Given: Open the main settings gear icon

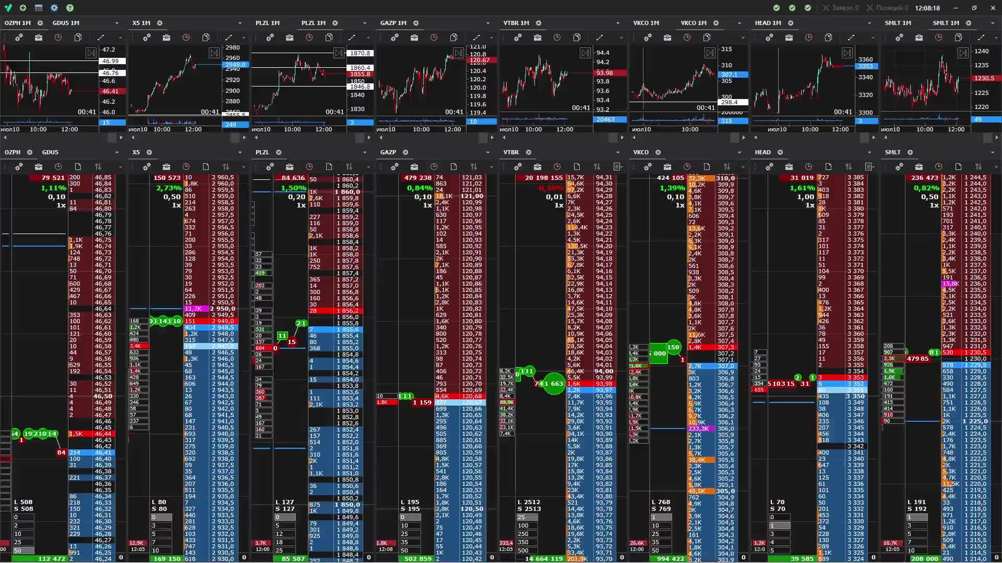Looking at the screenshot, I should tap(54, 8).
